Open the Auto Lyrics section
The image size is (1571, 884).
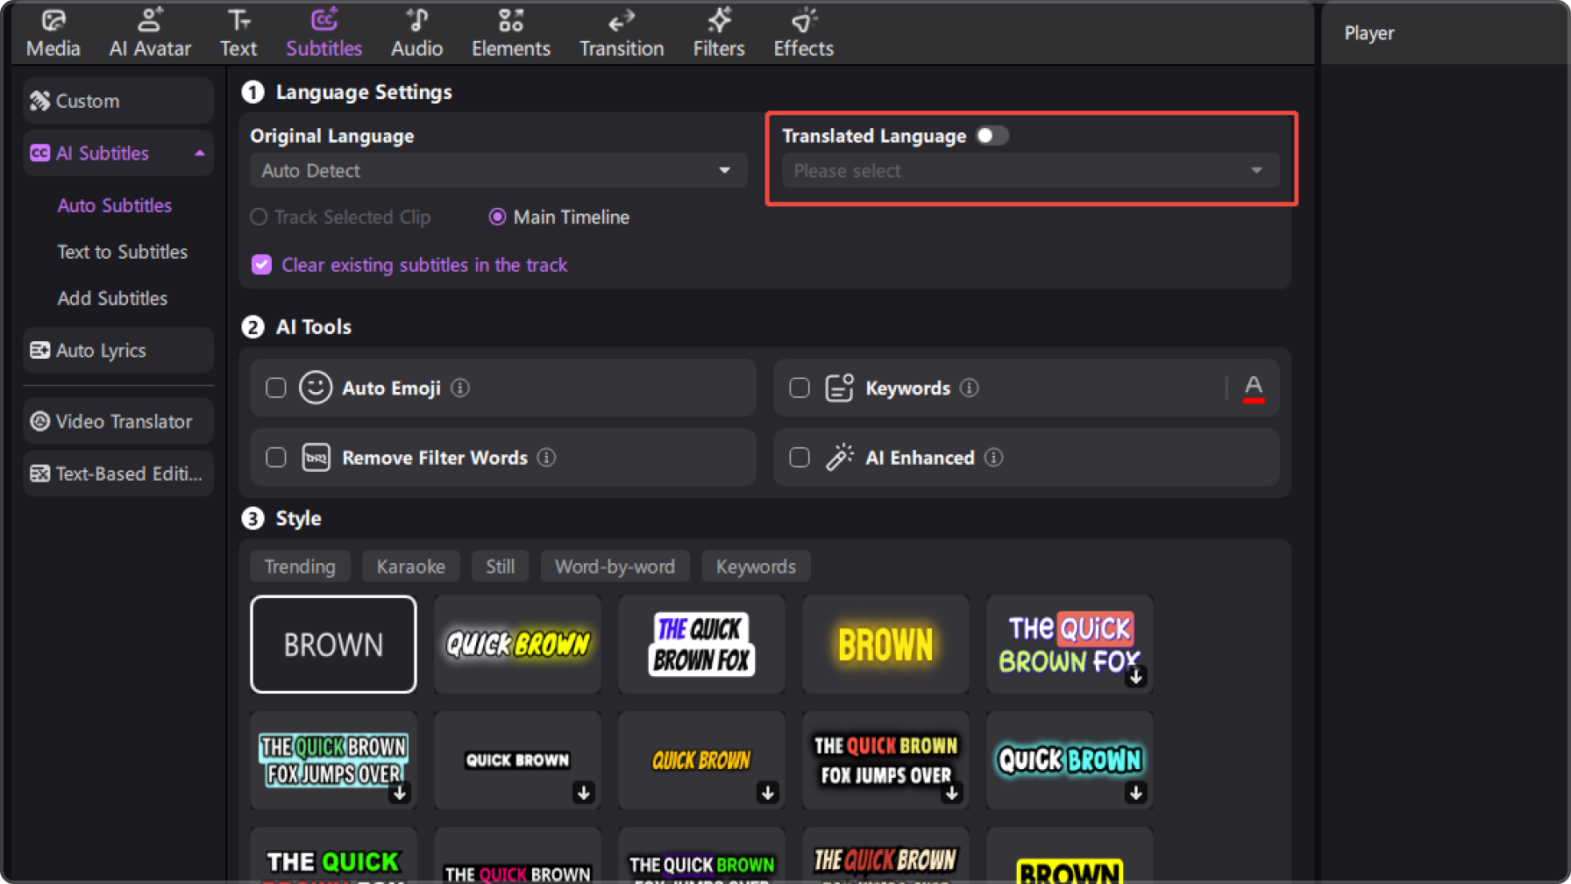[118, 351]
